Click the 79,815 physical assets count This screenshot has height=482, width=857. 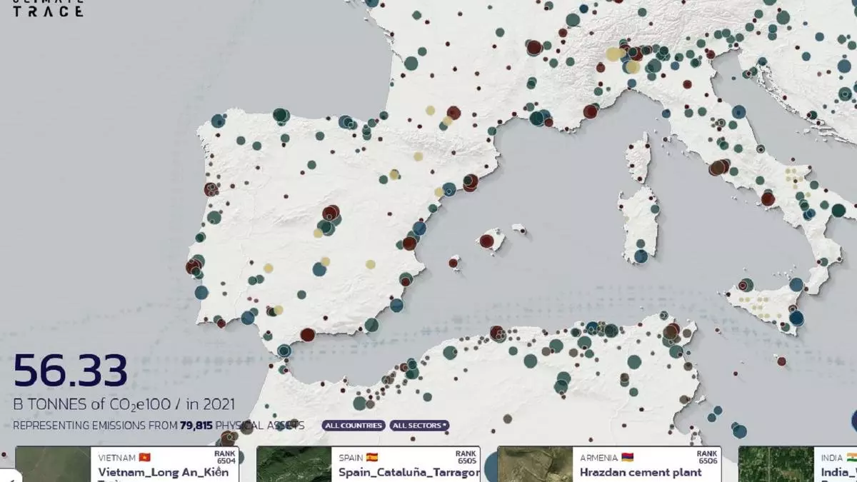(196, 426)
